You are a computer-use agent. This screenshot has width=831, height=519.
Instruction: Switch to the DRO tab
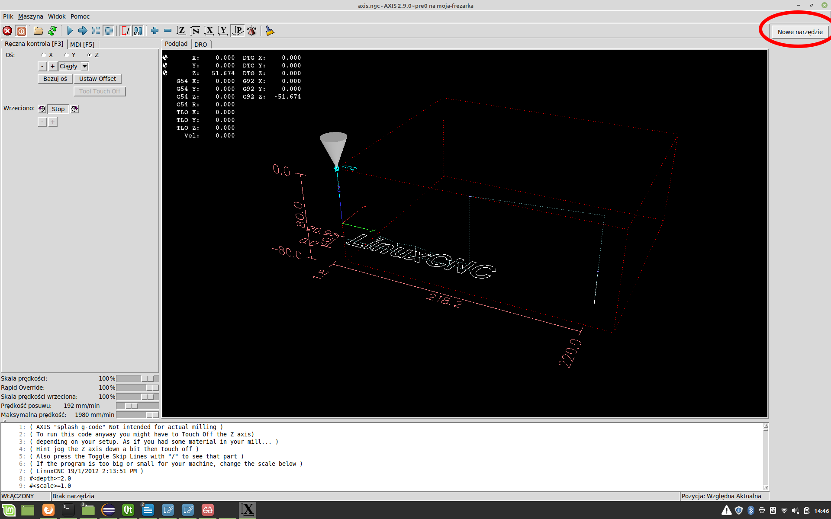200,45
